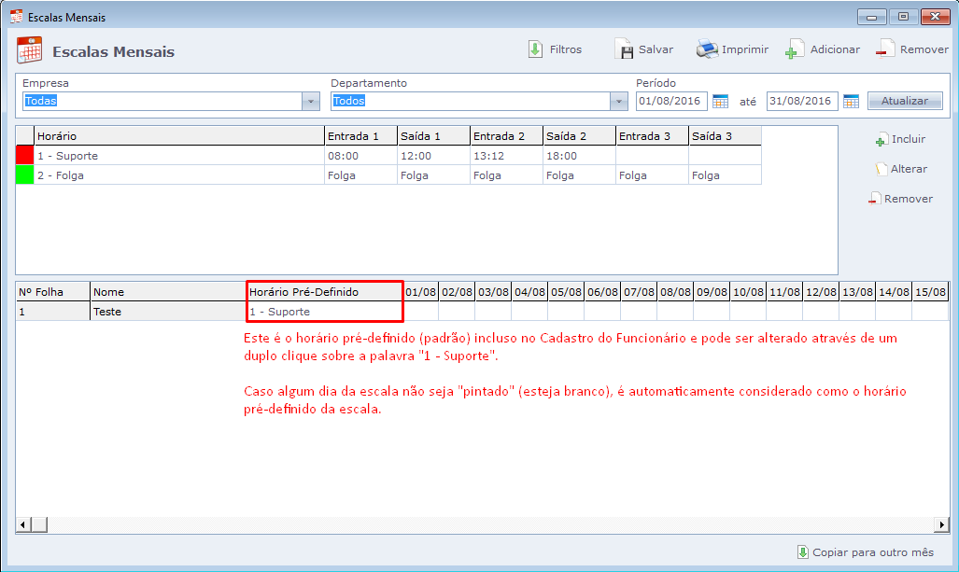Open the Filtros filter tool

click(x=536, y=49)
